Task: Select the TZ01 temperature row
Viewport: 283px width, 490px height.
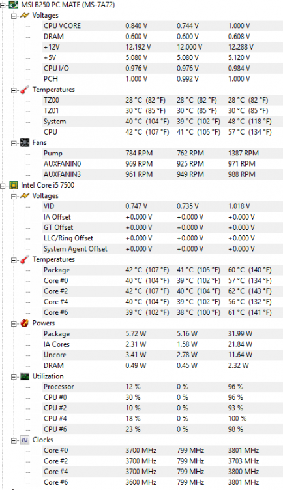Action: tap(162, 110)
